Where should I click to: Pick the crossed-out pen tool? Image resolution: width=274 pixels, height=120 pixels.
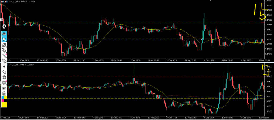click(x=4, y=45)
